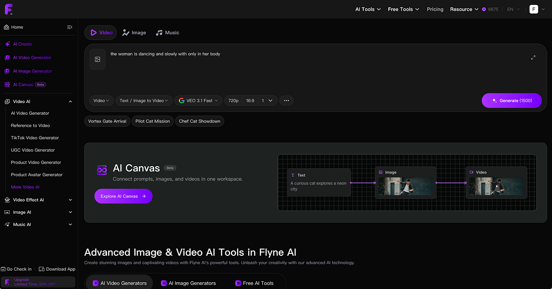Image resolution: width=552 pixels, height=289 pixels.
Task: Switch to the Music tab
Action: click(168, 33)
